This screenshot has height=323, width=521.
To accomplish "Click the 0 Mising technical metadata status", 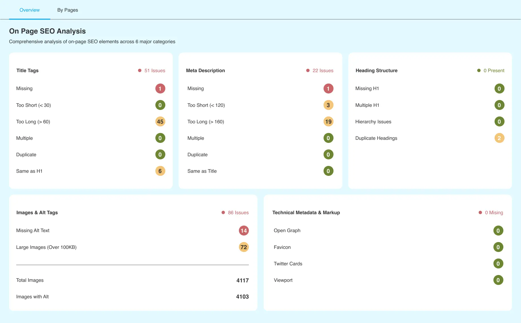I will pyautogui.click(x=494, y=212).
